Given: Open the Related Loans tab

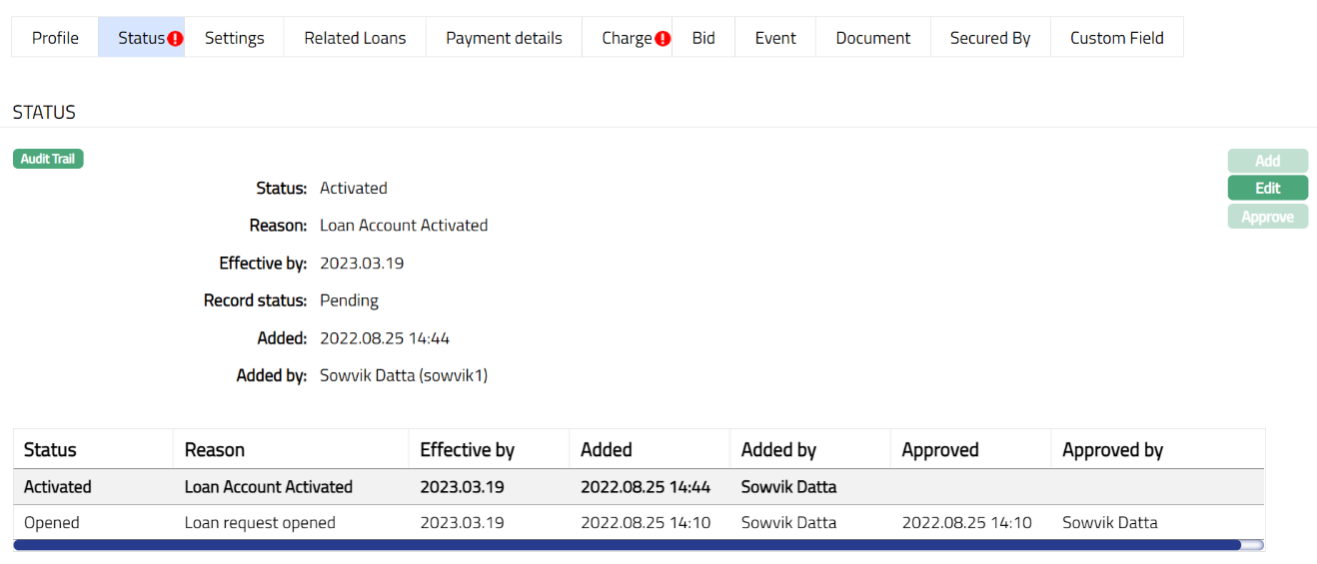Looking at the screenshot, I should (355, 38).
